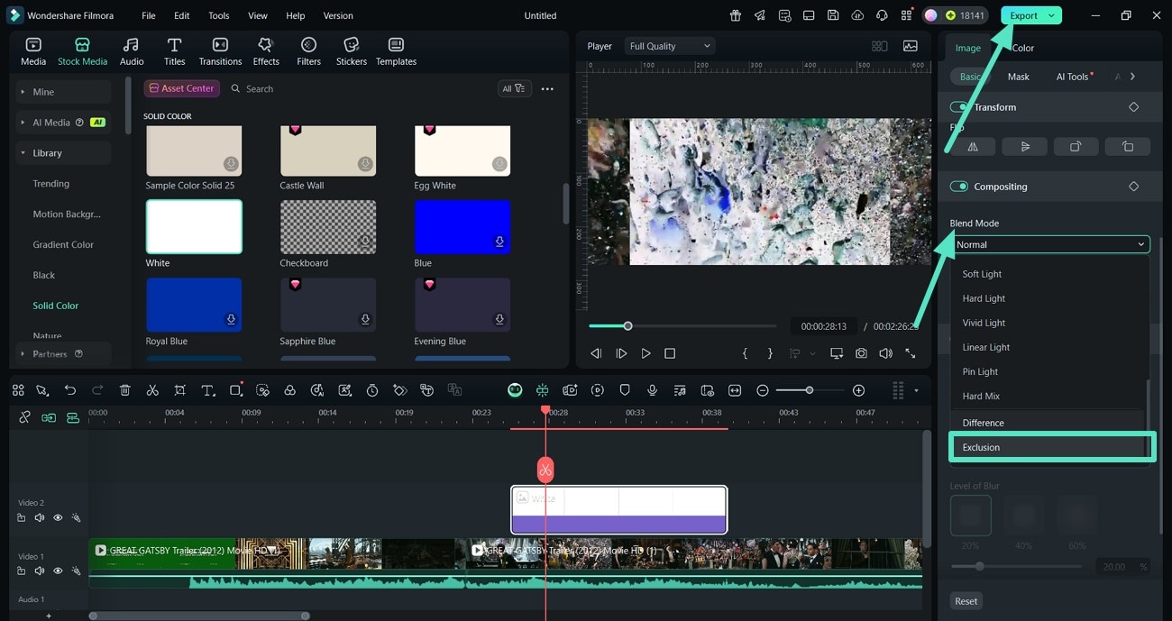The image size is (1172, 621).
Task: Open the Full Quality dropdown
Action: (670, 46)
